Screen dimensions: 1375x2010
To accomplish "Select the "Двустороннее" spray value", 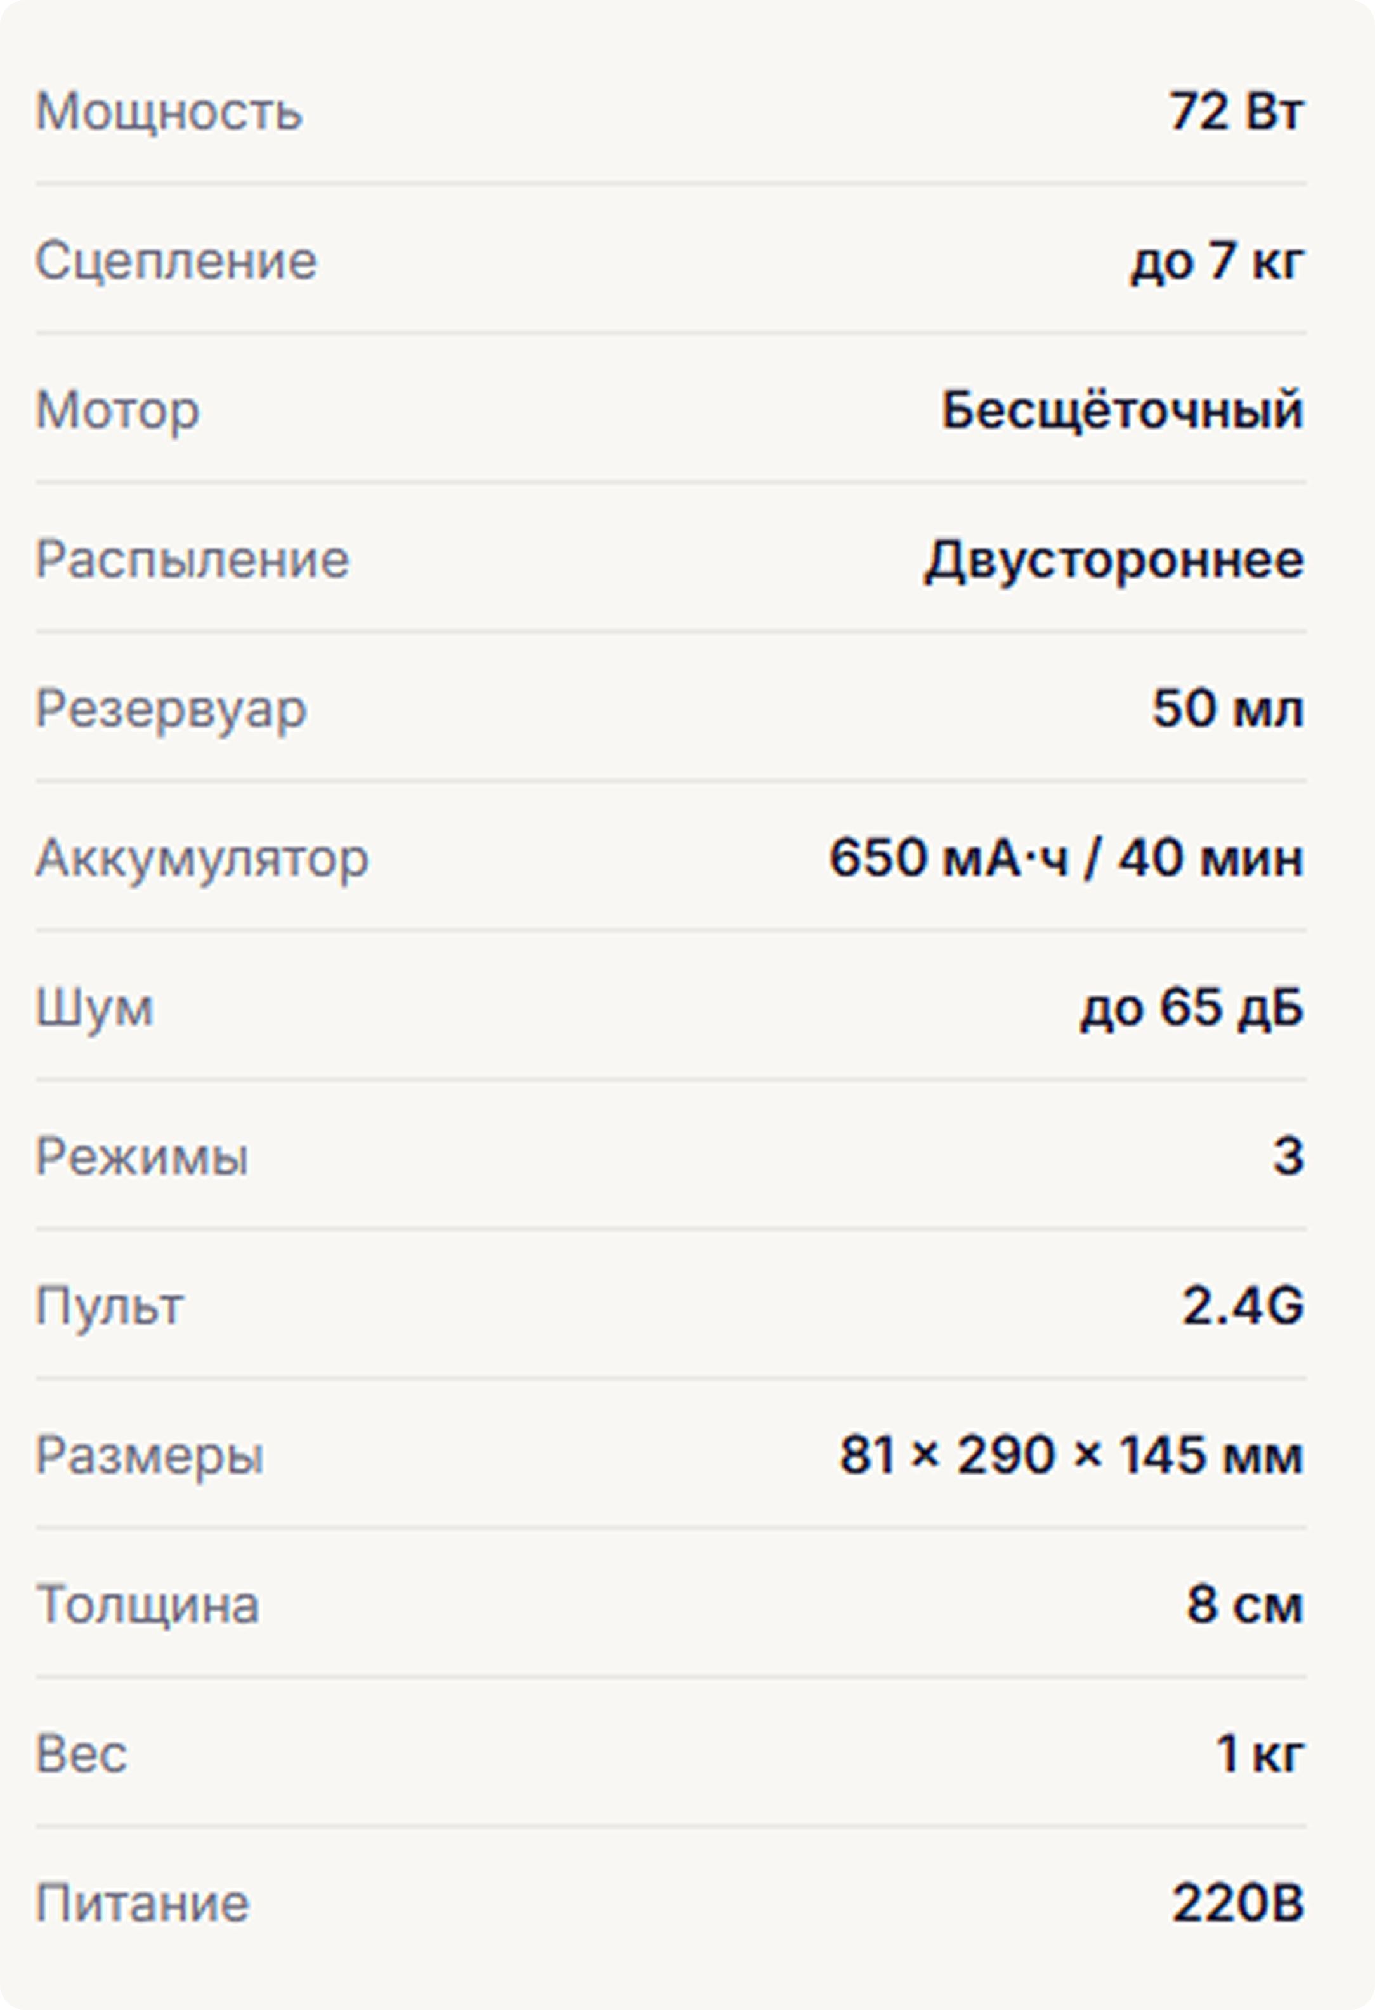I will coord(1114,560).
